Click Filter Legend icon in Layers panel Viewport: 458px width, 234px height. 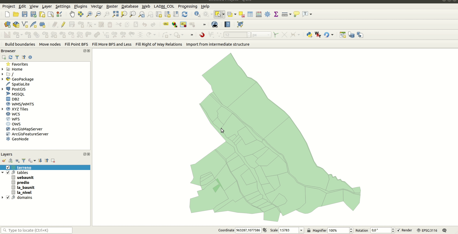point(24,161)
